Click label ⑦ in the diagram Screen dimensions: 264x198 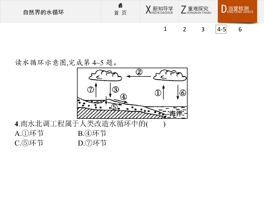(x=90, y=89)
